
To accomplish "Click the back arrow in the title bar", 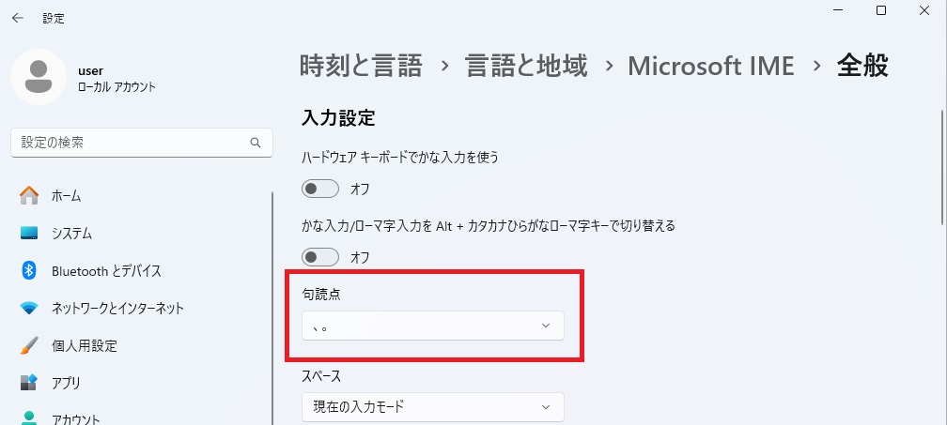I will click(18, 18).
